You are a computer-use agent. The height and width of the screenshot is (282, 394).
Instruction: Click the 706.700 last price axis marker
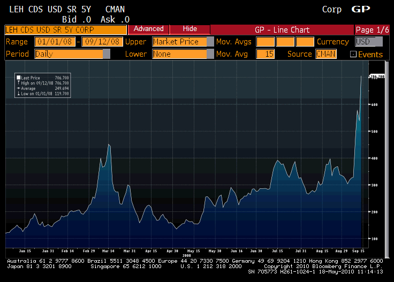coord(377,77)
